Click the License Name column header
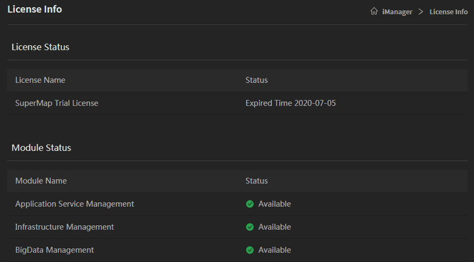474x262 pixels. coord(40,80)
